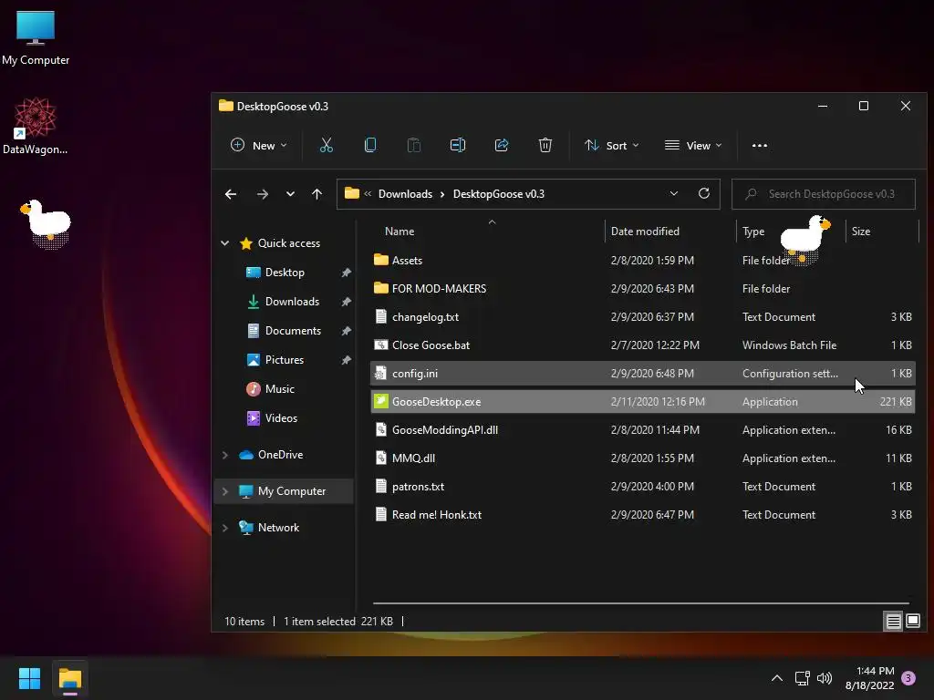
Task: Select Downloads in Quick access
Action: point(292,301)
